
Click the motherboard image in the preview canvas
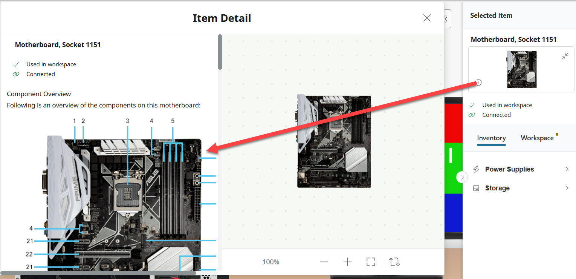point(334,141)
